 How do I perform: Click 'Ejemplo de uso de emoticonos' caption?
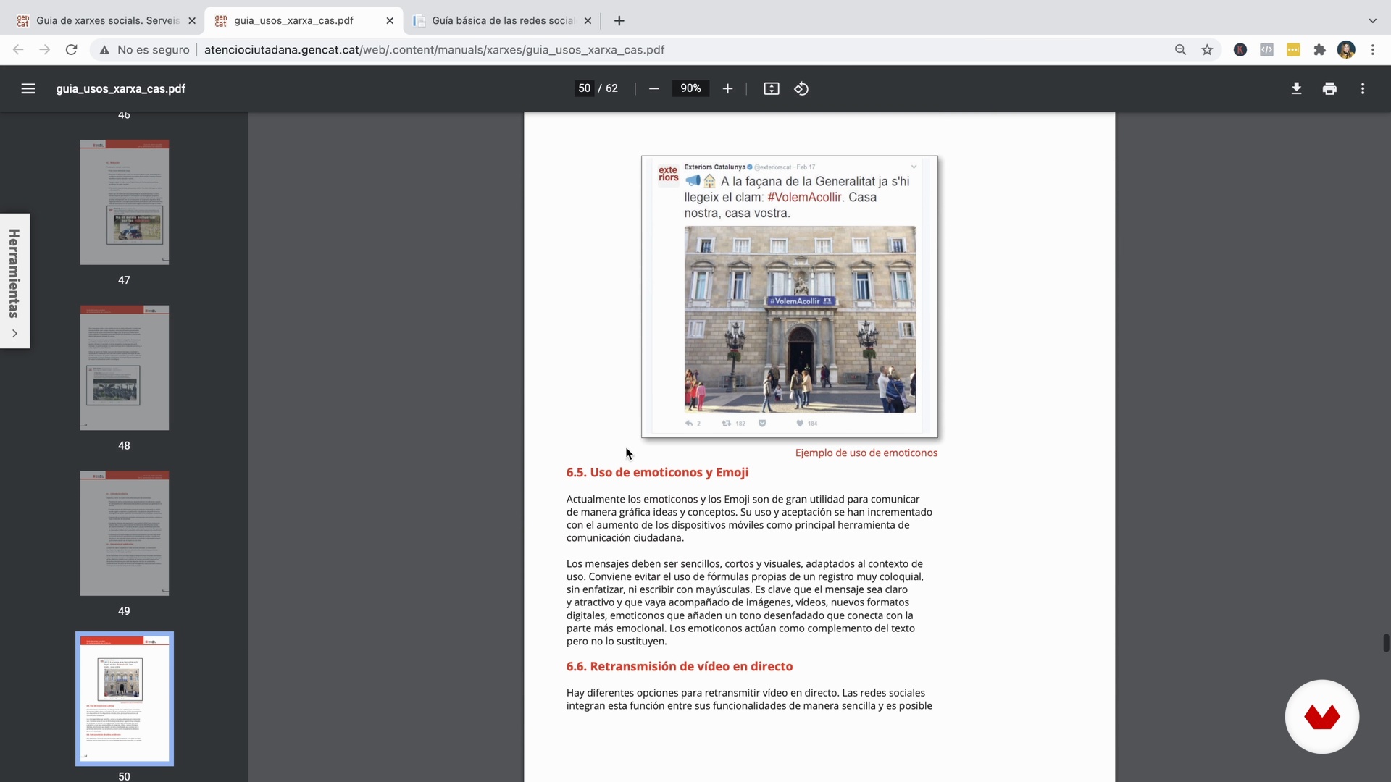[866, 453]
